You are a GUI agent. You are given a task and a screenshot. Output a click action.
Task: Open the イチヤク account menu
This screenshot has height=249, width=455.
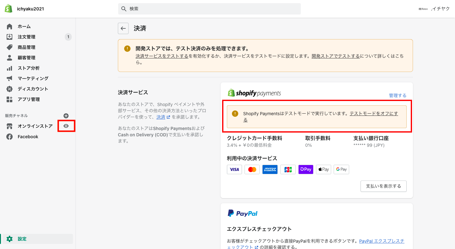pos(434,9)
